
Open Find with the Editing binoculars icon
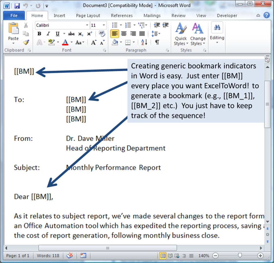217,27
